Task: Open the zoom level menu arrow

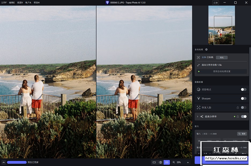Action: pyautogui.click(x=188, y=162)
